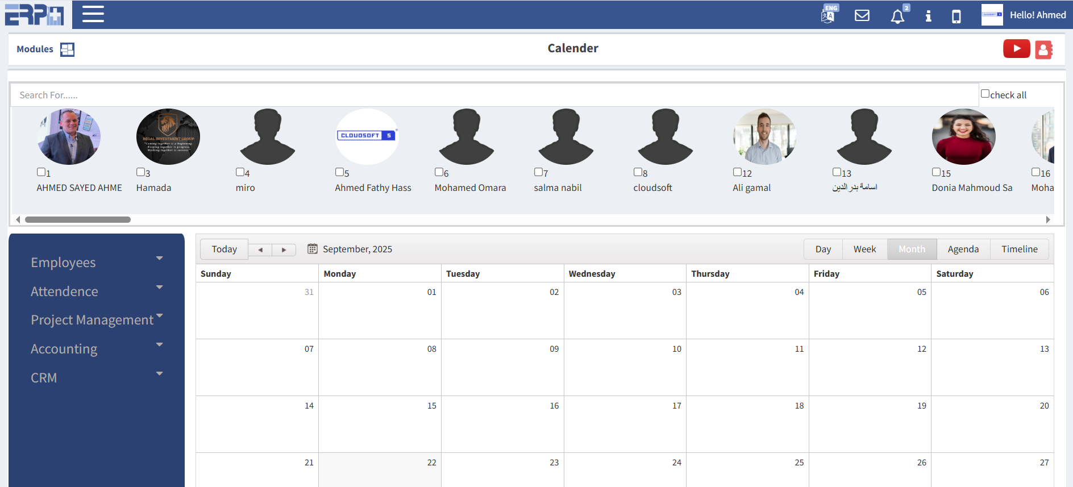Viewport: 1073px width, 487px height.
Task: Tick the checkbox for Ali gamal
Action: (x=737, y=172)
